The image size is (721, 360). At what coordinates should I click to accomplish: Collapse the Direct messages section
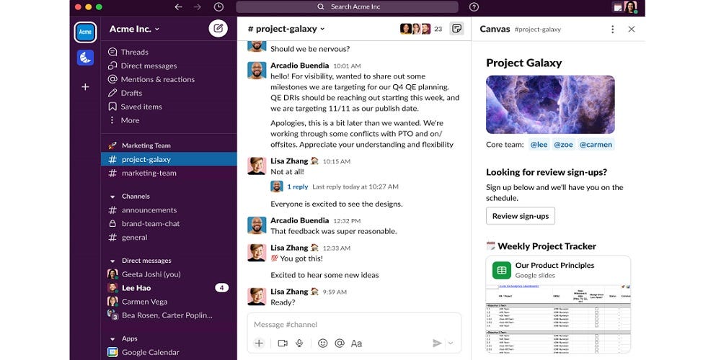(112, 261)
